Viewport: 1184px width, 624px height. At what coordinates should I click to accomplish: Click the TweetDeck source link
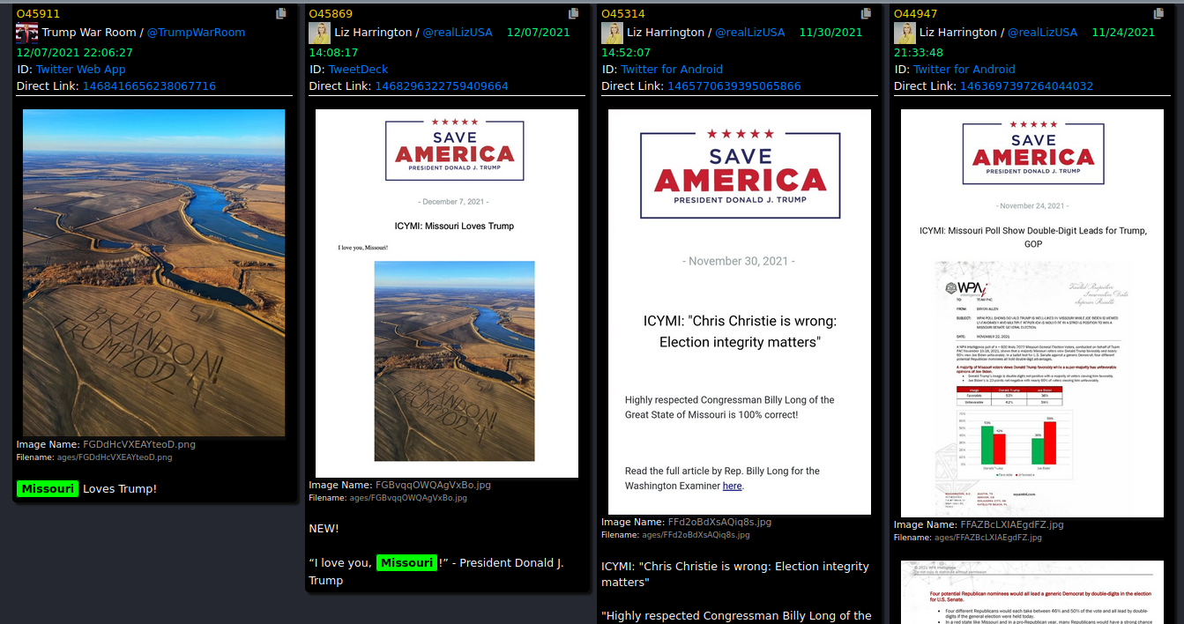pyautogui.click(x=359, y=70)
